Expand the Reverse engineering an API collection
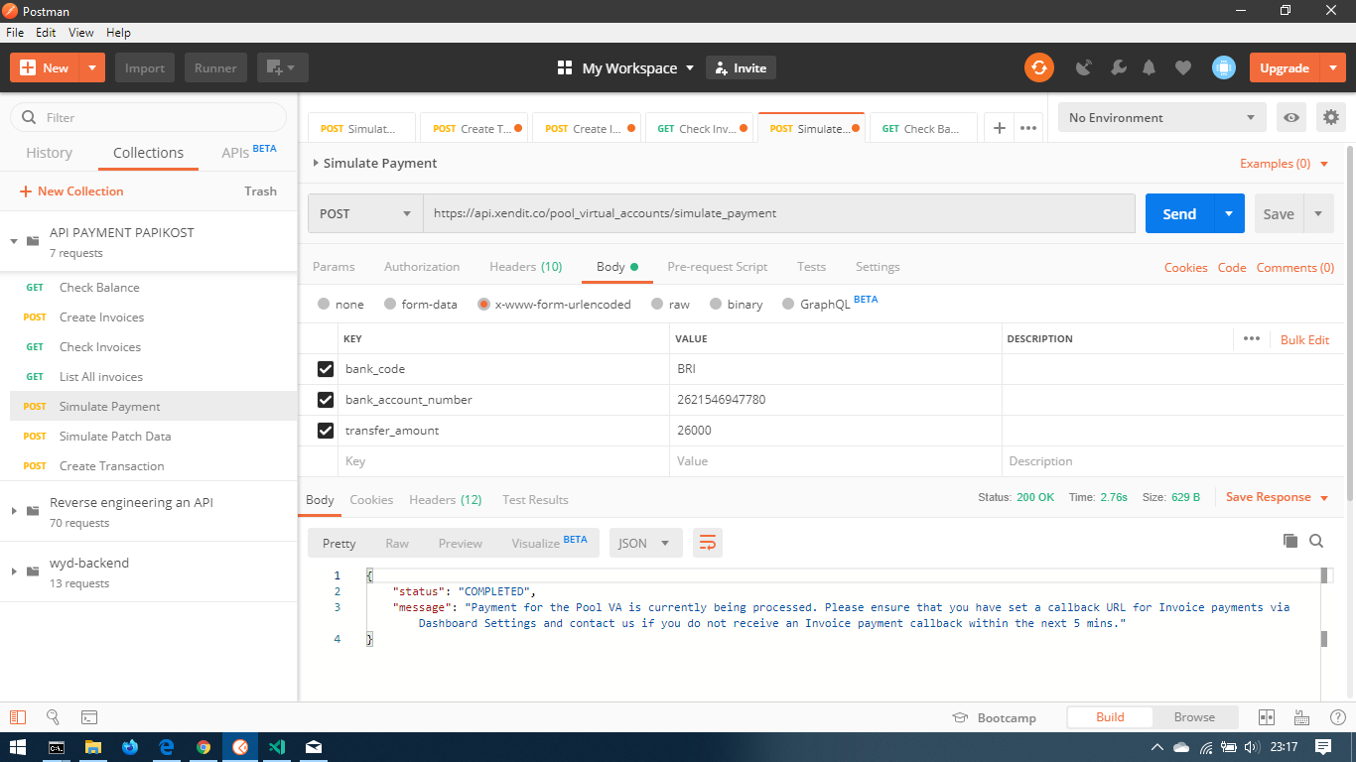Viewport: 1356px width, 762px height. [14, 511]
